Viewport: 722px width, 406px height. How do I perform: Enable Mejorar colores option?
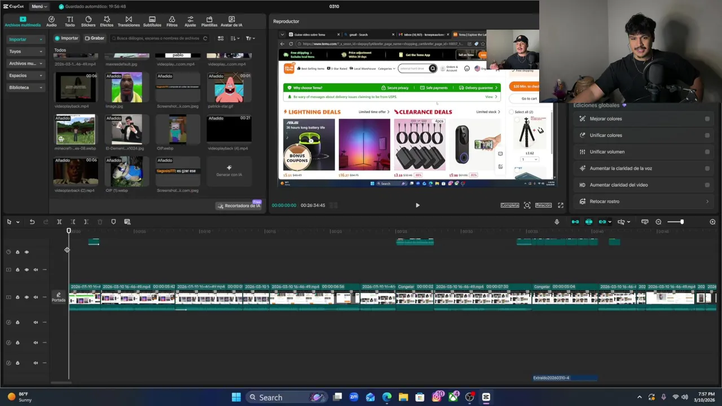point(707,119)
